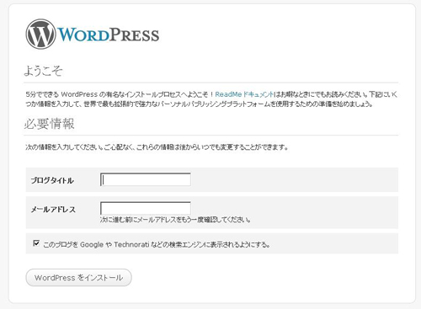The image size is (421, 309).
Task: Click the WordPress logo
Action: pos(93,35)
